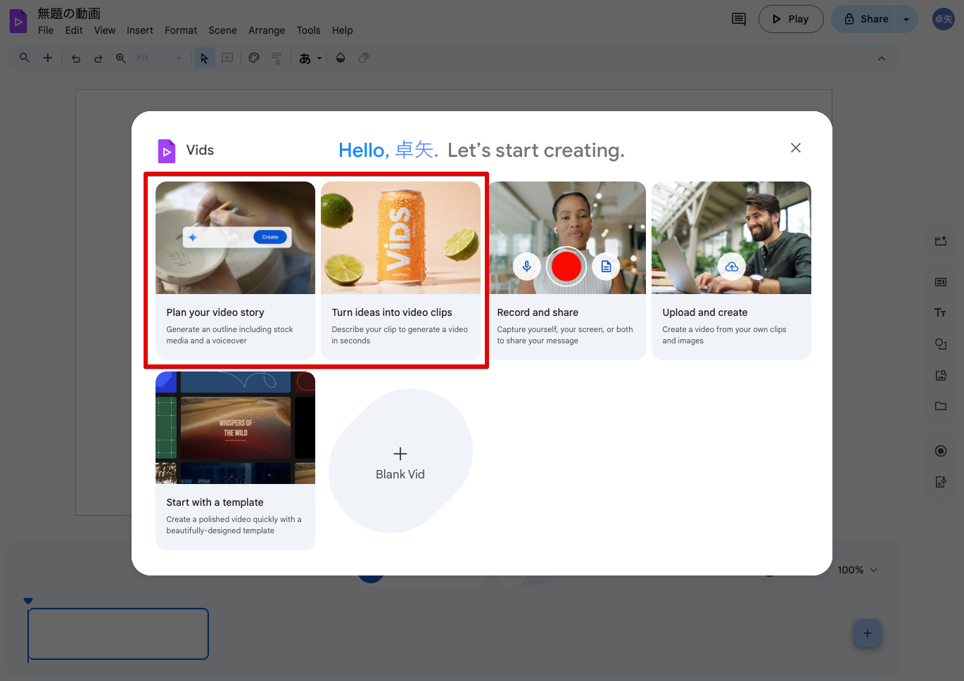Open the comments history icon

pyautogui.click(x=739, y=19)
